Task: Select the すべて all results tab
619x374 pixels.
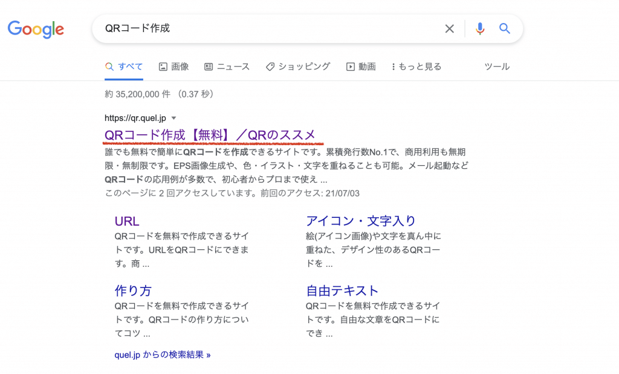Action: tap(124, 67)
